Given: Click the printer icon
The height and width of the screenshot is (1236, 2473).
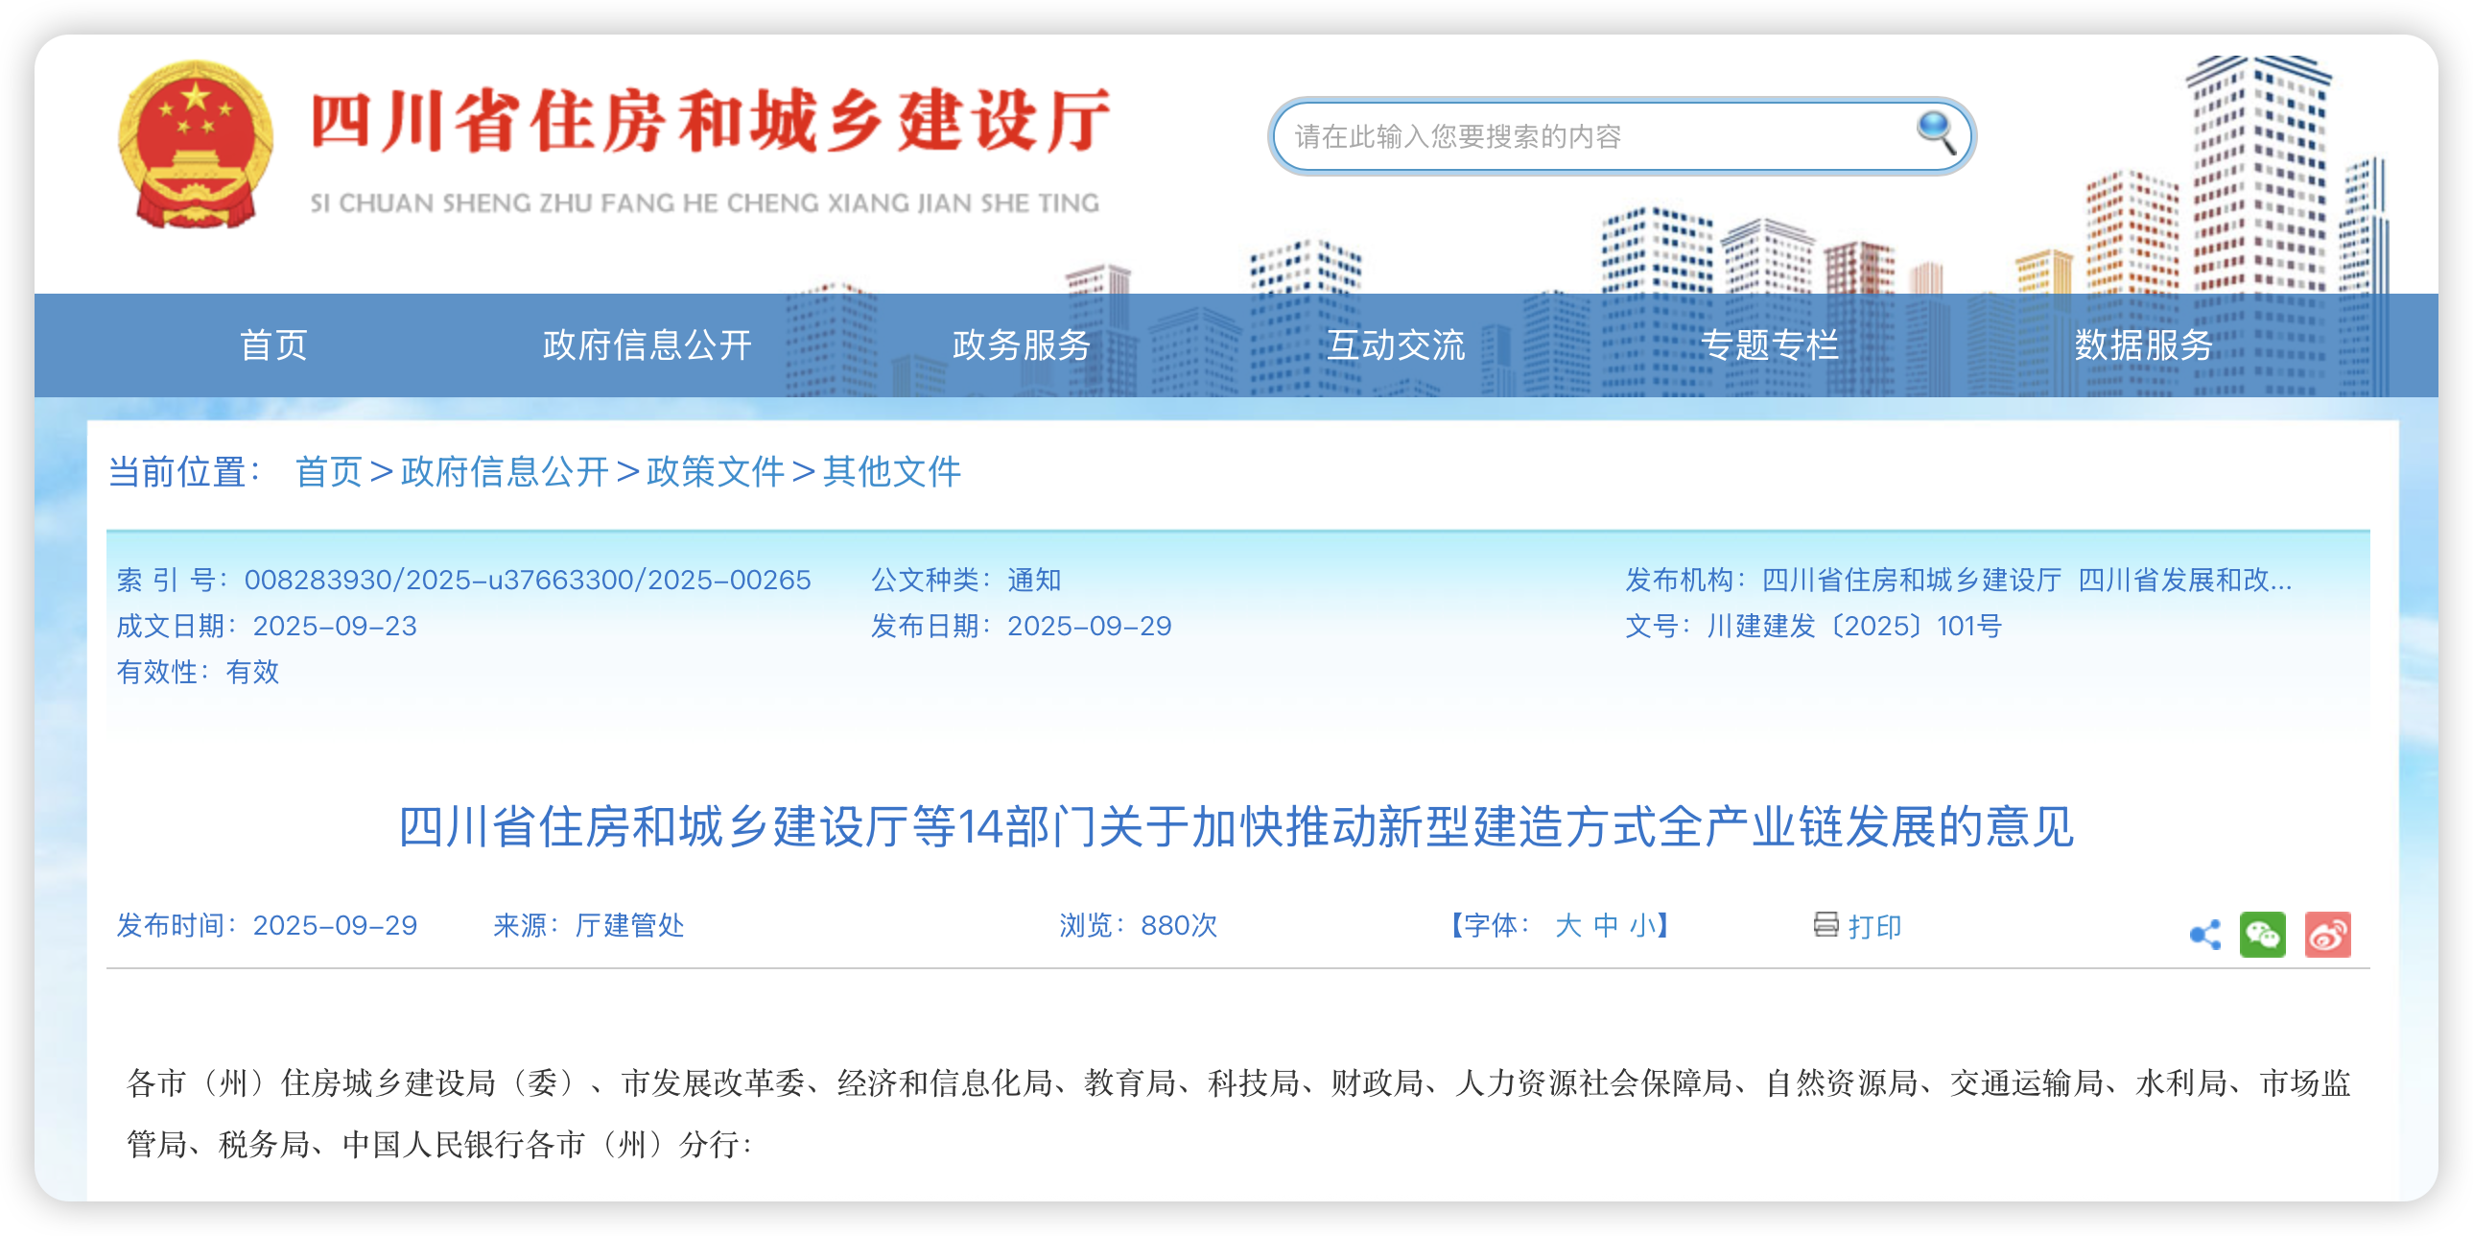Looking at the screenshot, I should point(1825,924).
